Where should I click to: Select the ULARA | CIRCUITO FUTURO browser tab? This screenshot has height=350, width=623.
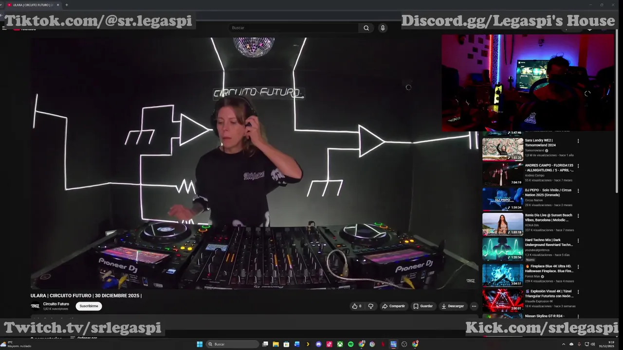(x=33, y=5)
